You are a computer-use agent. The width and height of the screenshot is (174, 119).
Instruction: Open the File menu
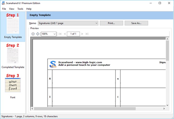(4, 9)
